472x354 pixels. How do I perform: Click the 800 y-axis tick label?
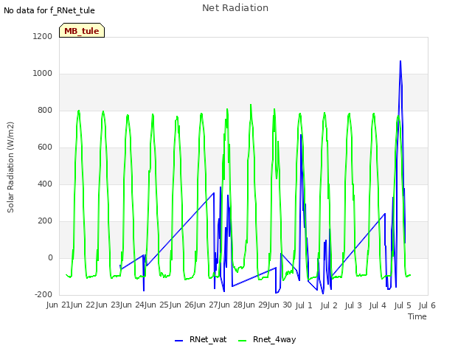coord(45,110)
